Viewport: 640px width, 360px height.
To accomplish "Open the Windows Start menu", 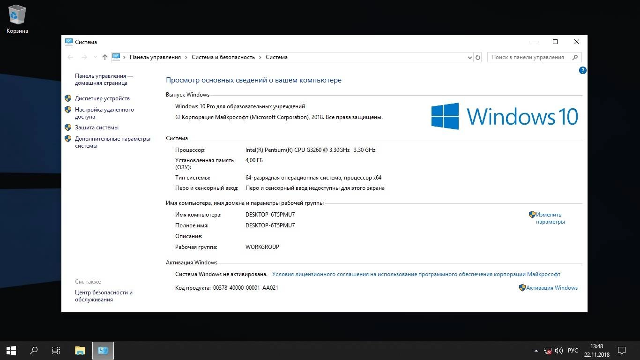I will click(11, 350).
